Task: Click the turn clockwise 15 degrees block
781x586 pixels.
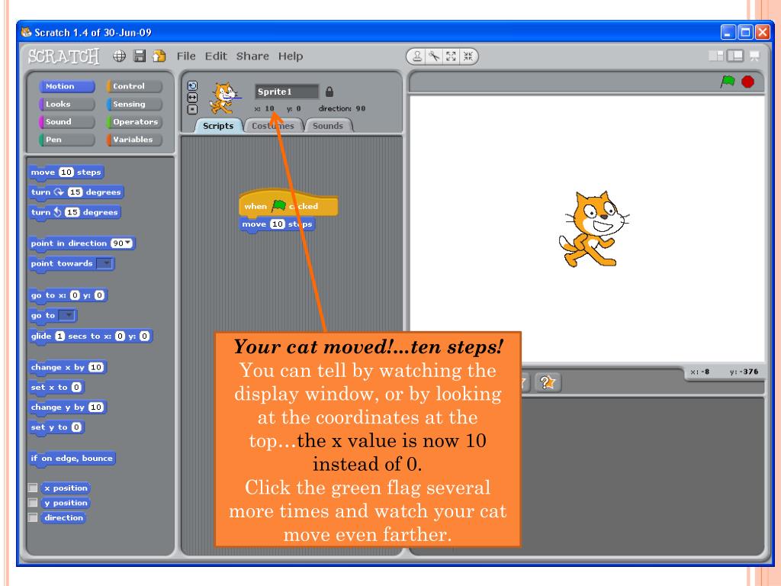Action: coord(76,192)
